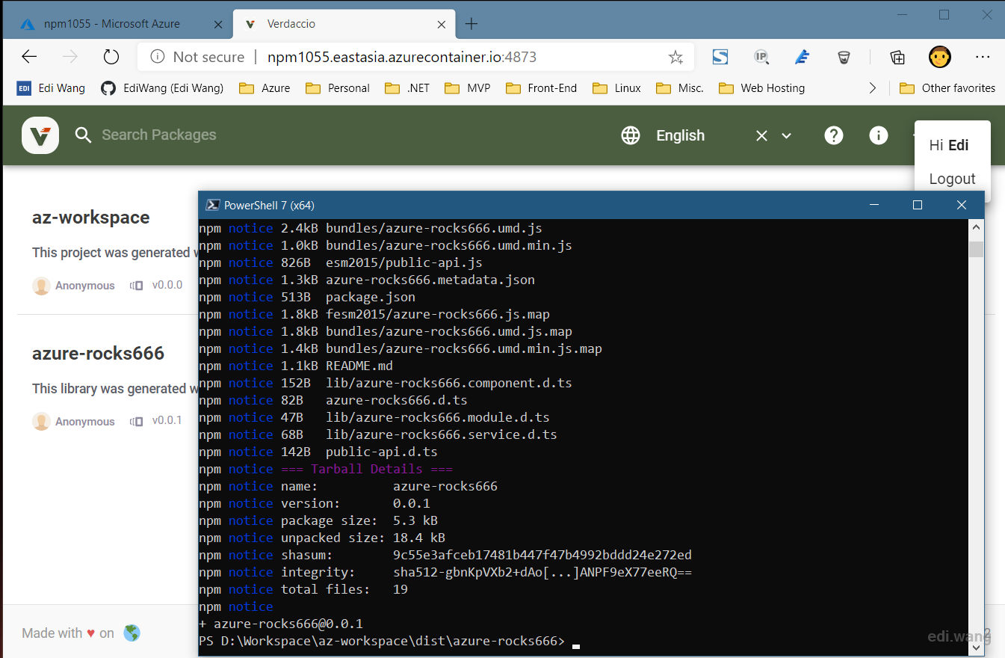
Task: Open Other favorites folder
Action: (947, 88)
